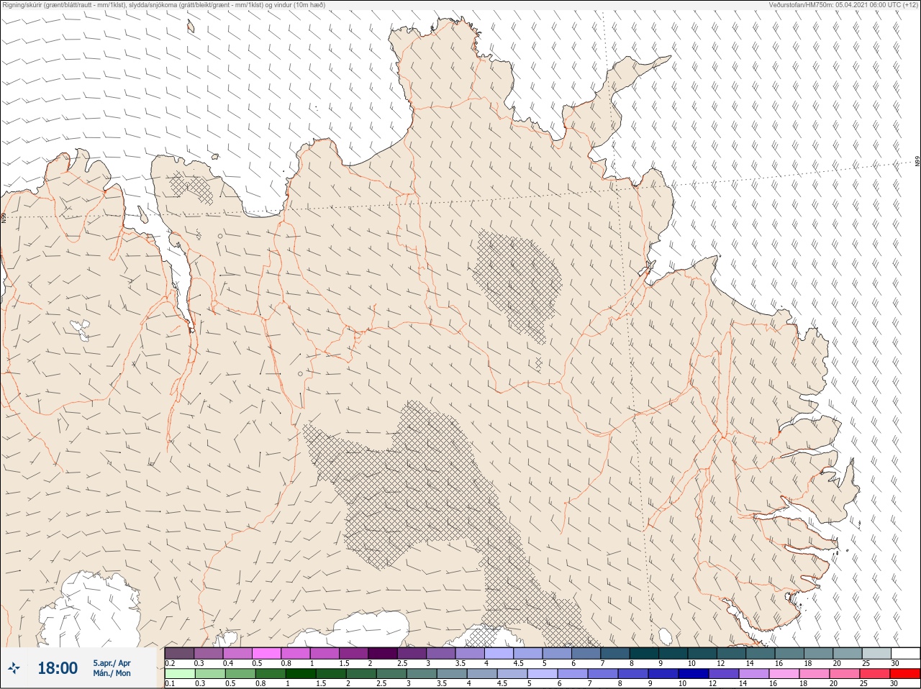Click the '0.2' label of the upper legend
The image size is (921, 689).
(x=170, y=662)
